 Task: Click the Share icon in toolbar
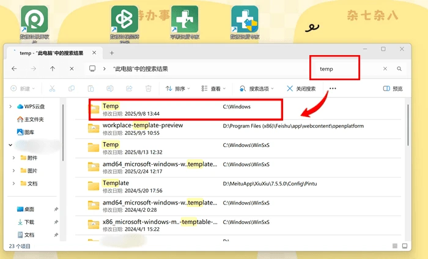click(x=129, y=89)
